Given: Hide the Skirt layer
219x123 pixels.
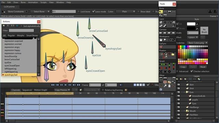Looking at the screenshot, I should pos(178,85).
